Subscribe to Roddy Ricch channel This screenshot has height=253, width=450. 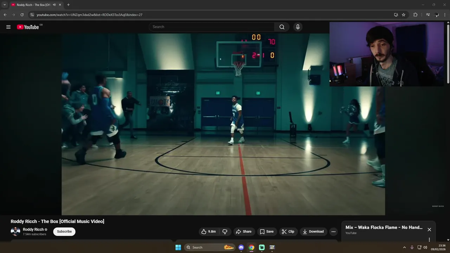[64, 232]
